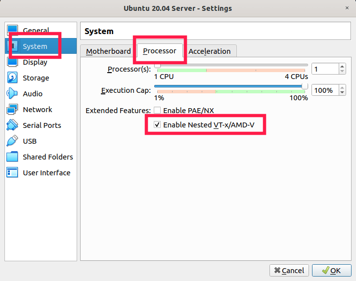Viewport: 356px width, 281px height.
Task: Click the processor count input field
Action: tap(325, 69)
